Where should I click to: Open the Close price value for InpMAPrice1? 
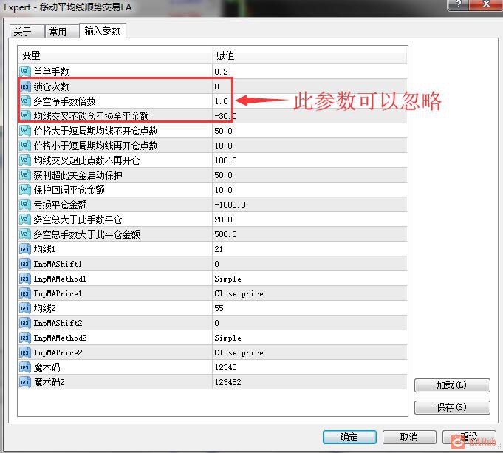[309, 293]
